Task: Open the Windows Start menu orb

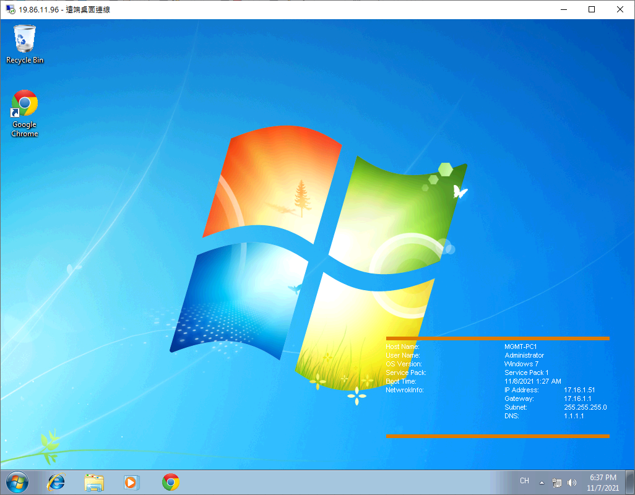Action: [17, 482]
